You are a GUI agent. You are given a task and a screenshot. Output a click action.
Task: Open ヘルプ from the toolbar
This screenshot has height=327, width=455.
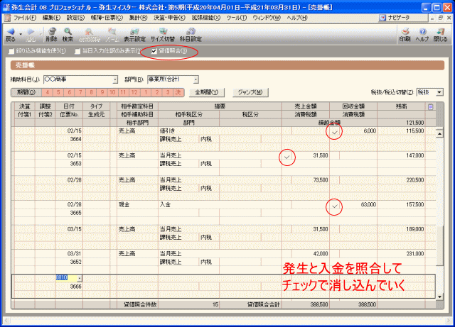(x=422, y=34)
